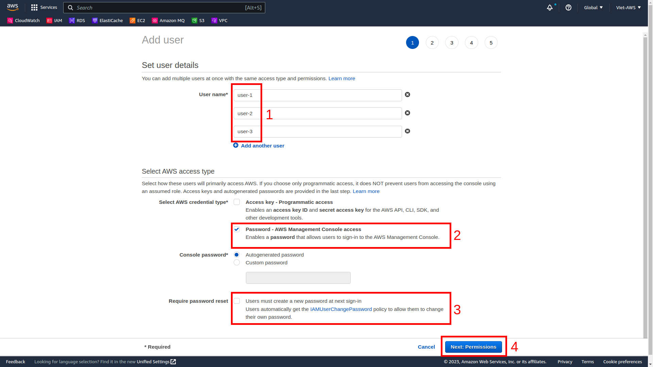This screenshot has width=653, height=367.
Task: Remove the user-3 entry
Action: click(407, 131)
